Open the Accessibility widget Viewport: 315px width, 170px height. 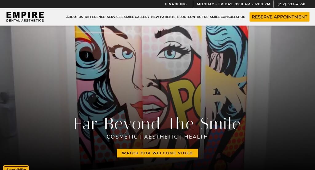click(16, 168)
